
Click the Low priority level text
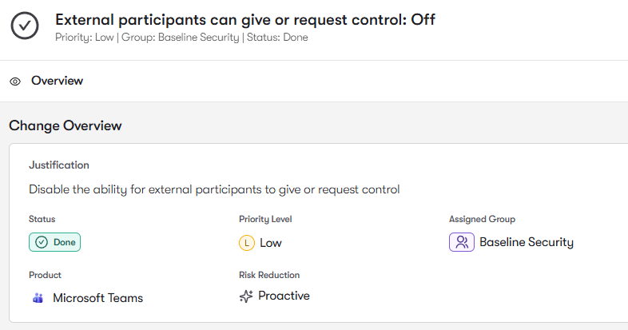pos(271,243)
